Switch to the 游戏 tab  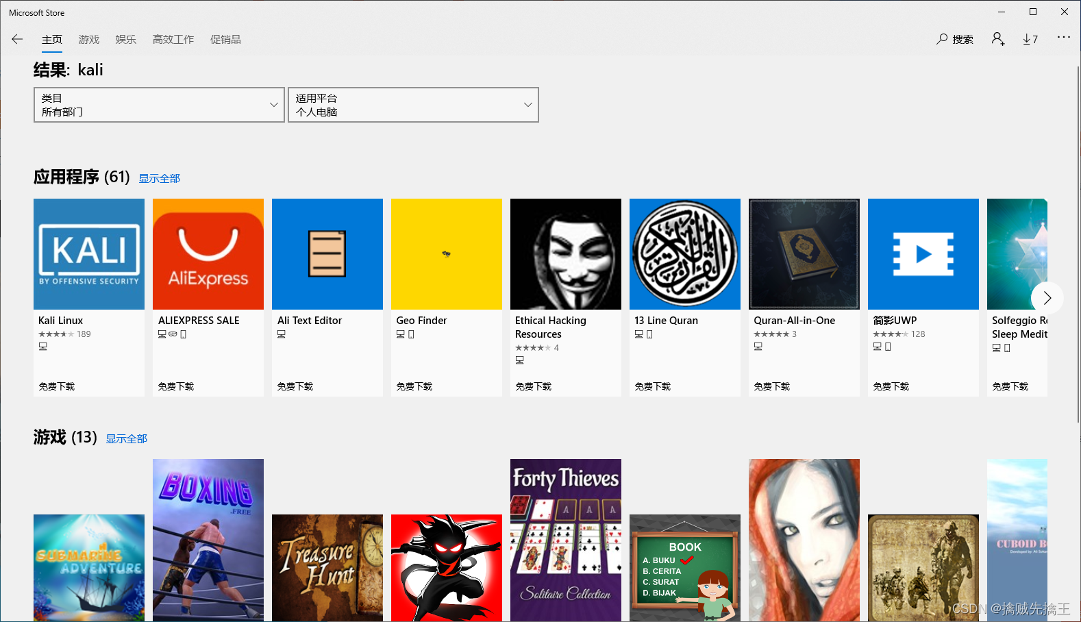click(89, 40)
